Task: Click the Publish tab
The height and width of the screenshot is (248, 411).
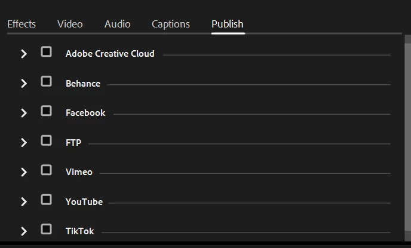Action: click(x=228, y=24)
